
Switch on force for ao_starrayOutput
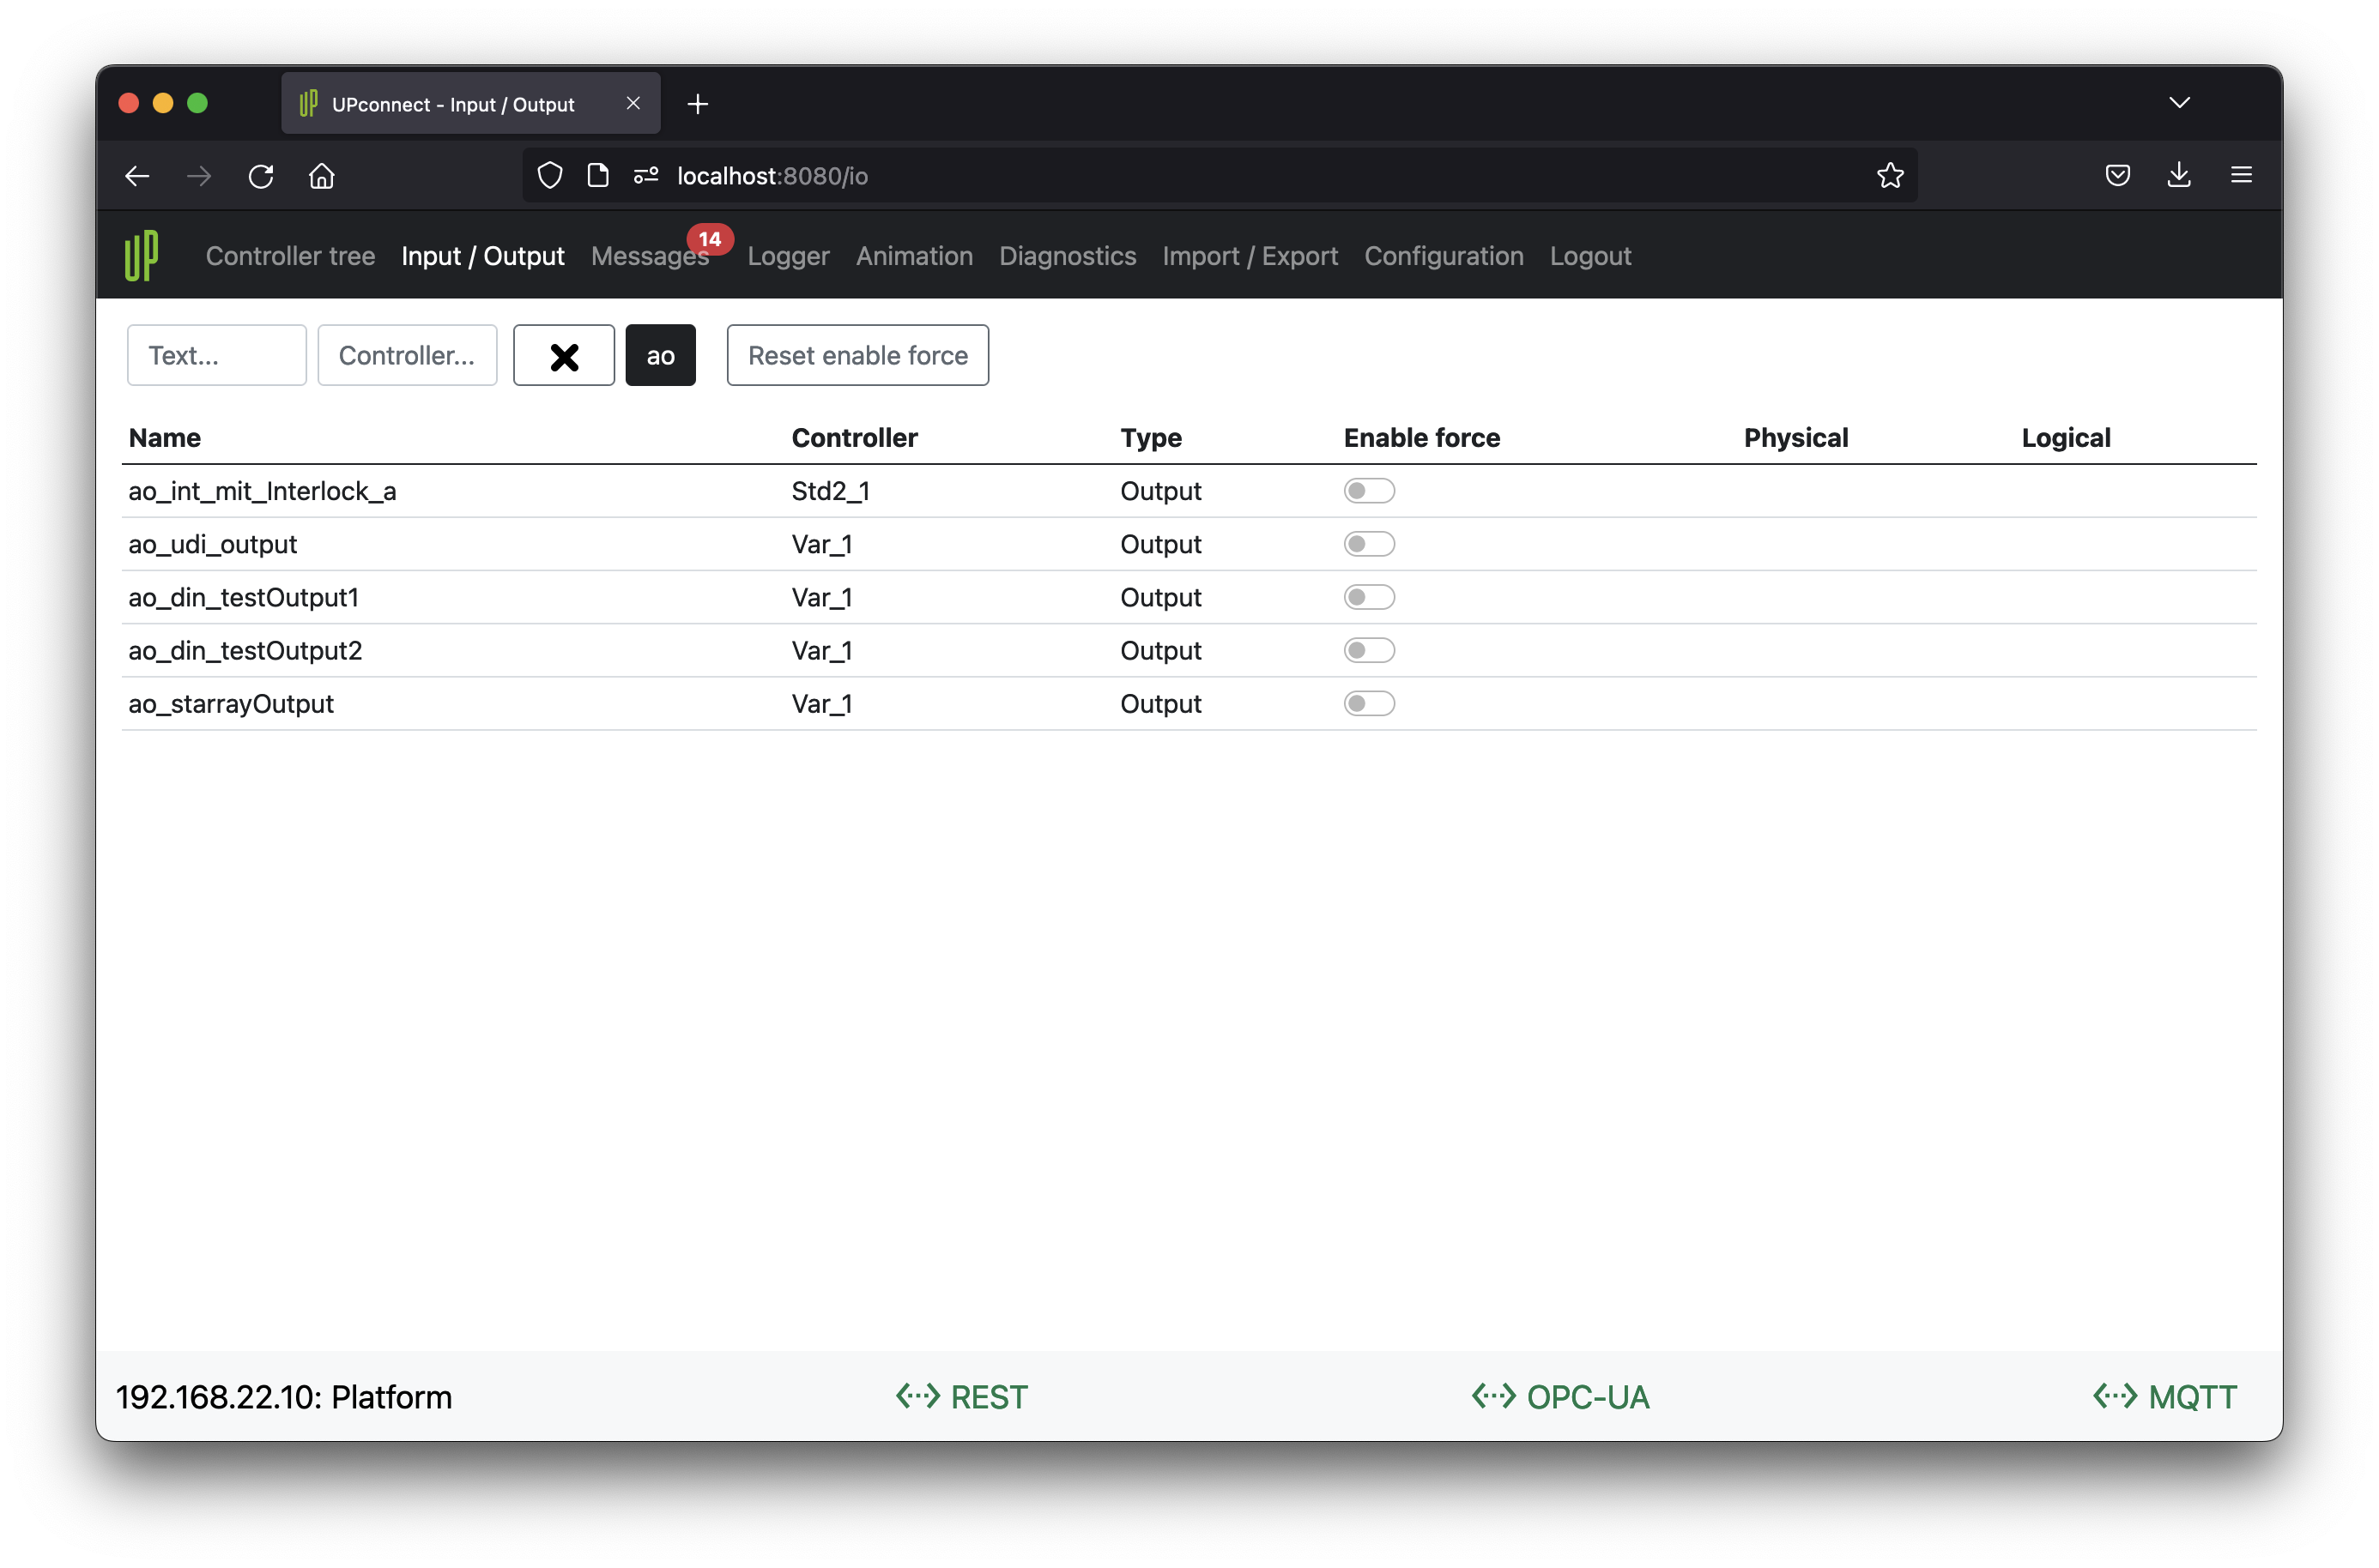tap(1369, 704)
